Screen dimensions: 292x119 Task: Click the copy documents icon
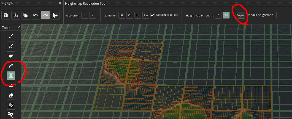pos(26,15)
